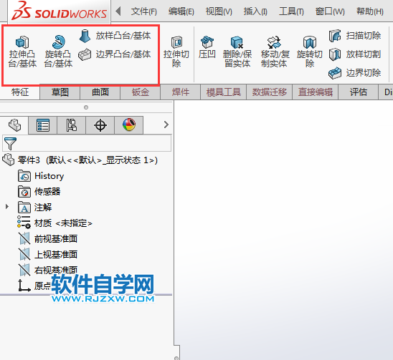The image size is (393, 360).
Task: Switch to the 模具工具 mold tools tab
Action: (x=224, y=92)
